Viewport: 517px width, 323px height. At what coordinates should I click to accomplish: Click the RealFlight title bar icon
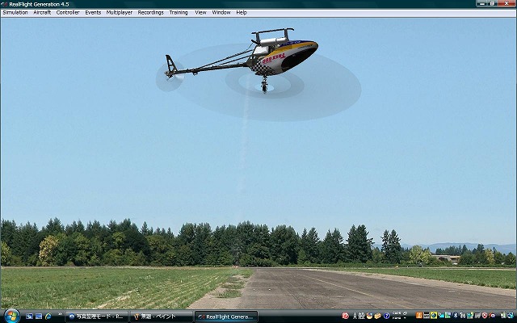[x=5, y=4]
